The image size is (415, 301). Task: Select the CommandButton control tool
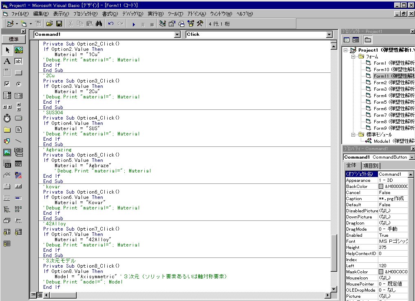[18, 73]
